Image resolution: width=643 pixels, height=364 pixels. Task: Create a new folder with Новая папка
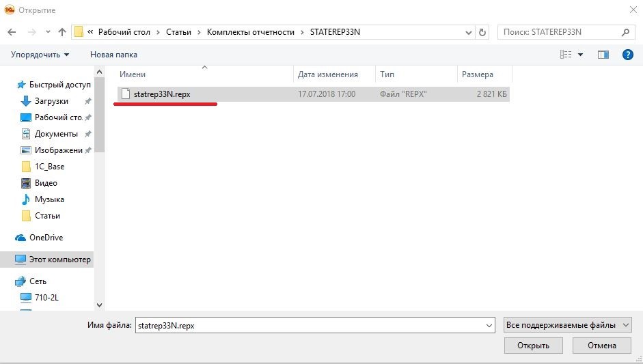click(113, 55)
